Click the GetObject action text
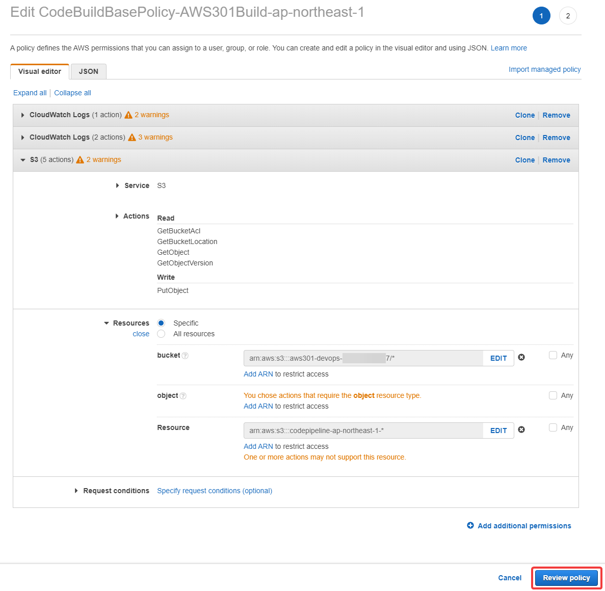Viewport: 605px width, 591px height. (173, 253)
